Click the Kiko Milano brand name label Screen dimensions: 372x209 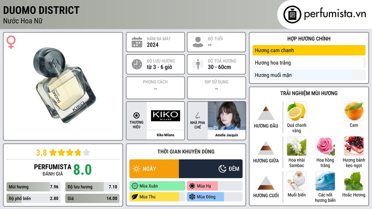[165, 135]
